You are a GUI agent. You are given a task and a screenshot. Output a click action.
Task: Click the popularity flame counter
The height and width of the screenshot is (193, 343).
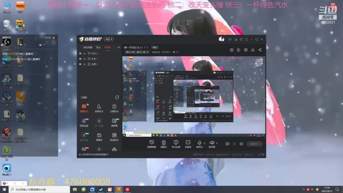176,52
